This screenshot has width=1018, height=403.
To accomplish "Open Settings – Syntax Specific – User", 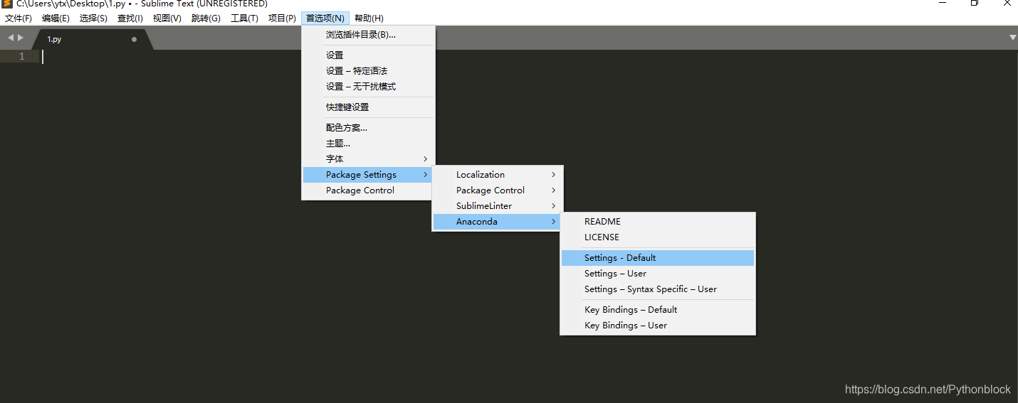I will pyautogui.click(x=658, y=289).
